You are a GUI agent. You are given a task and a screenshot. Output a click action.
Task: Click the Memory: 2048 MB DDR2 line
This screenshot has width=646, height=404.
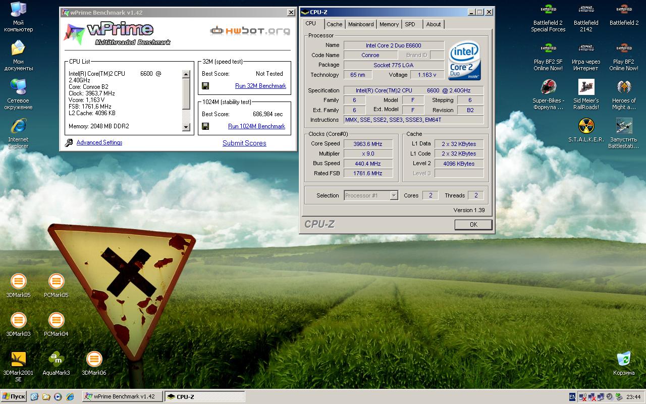[x=98, y=126]
